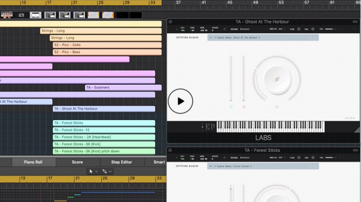361x202 pixels.
Task: Click the Tune knob in Ghost At The Harbour
Action: (299, 29)
